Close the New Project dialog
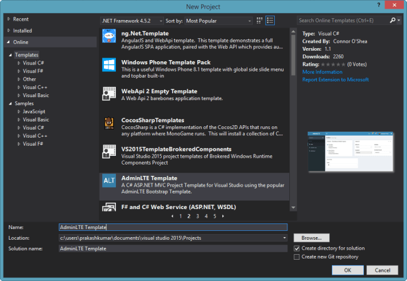This screenshot has width=407, height=281. [x=394, y=5]
